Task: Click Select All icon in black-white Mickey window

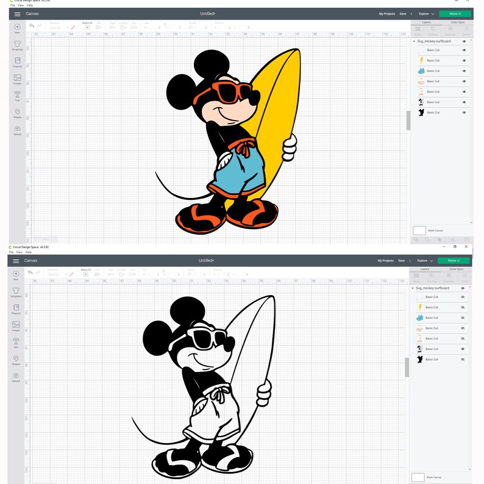Action: pyautogui.click(x=86, y=273)
